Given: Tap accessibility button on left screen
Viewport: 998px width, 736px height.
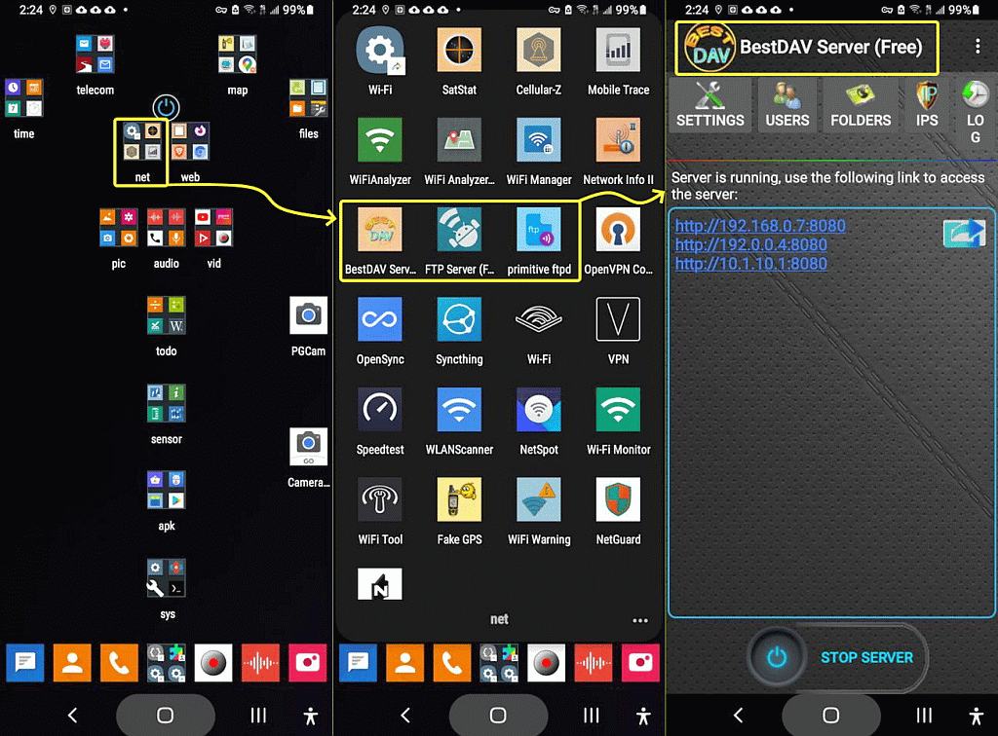Looking at the screenshot, I should 311,716.
